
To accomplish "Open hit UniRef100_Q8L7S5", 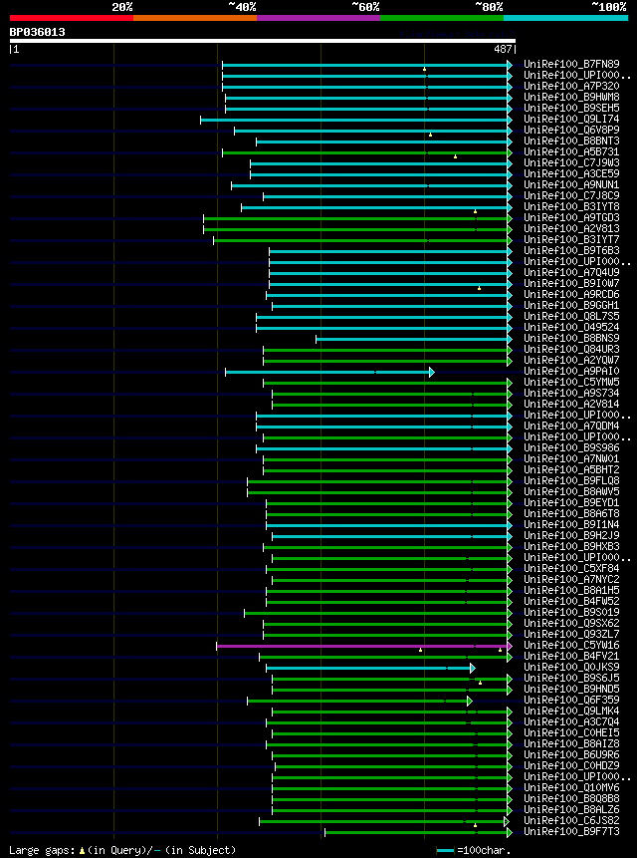I will pos(571,316).
